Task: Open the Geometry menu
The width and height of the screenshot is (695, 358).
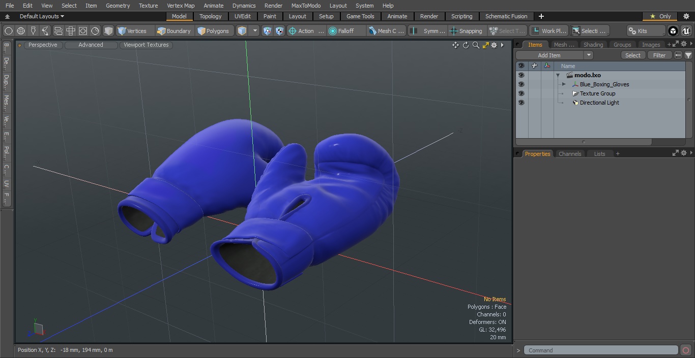Action: click(x=118, y=6)
